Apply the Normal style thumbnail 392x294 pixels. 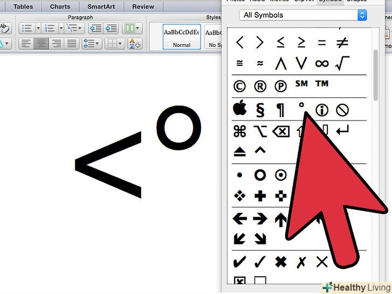coord(182,37)
